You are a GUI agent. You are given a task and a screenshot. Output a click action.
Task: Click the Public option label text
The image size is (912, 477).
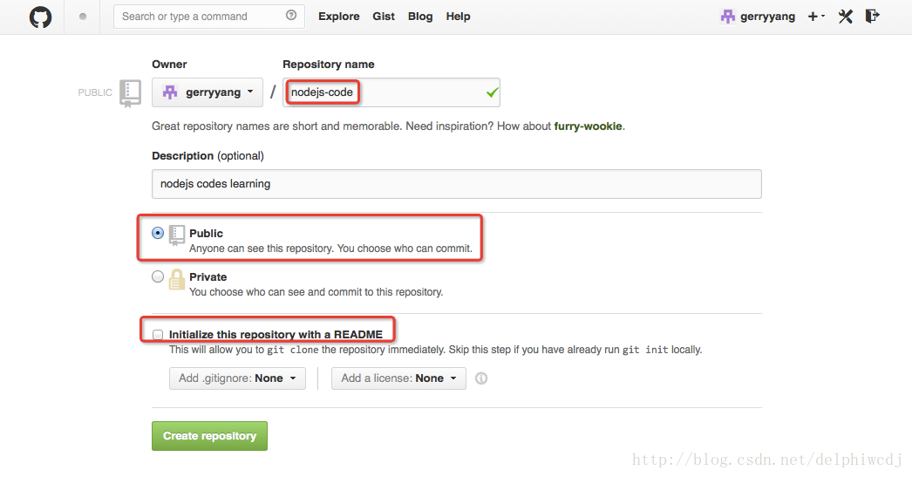click(206, 233)
